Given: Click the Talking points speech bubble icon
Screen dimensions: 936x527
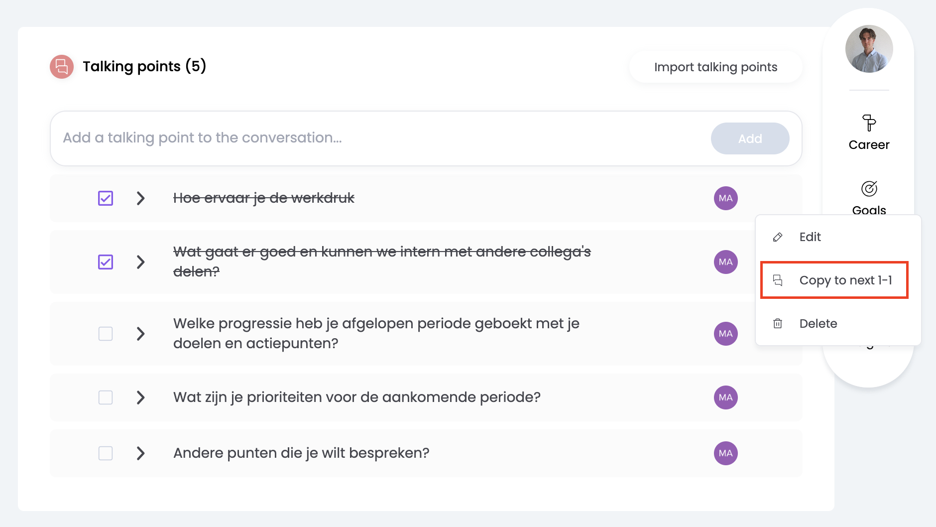Looking at the screenshot, I should tap(62, 67).
